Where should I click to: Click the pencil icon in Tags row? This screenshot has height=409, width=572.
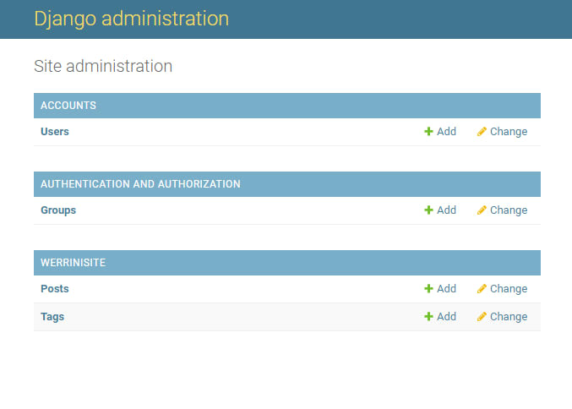click(x=482, y=316)
